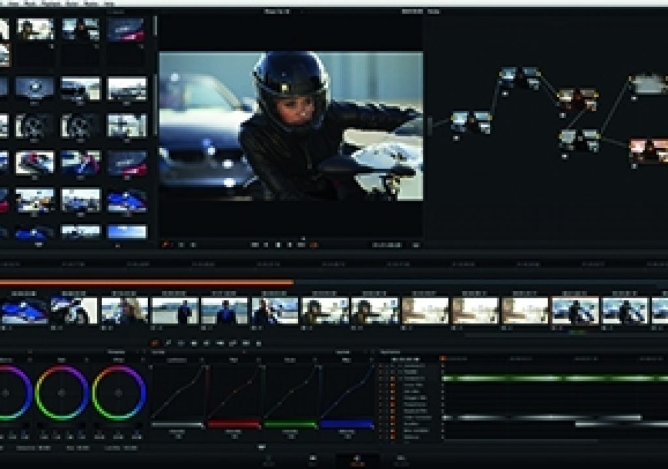Click the white luminance curve intensity bar
Viewport: 668px width, 469px height.
pyautogui.click(x=177, y=424)
